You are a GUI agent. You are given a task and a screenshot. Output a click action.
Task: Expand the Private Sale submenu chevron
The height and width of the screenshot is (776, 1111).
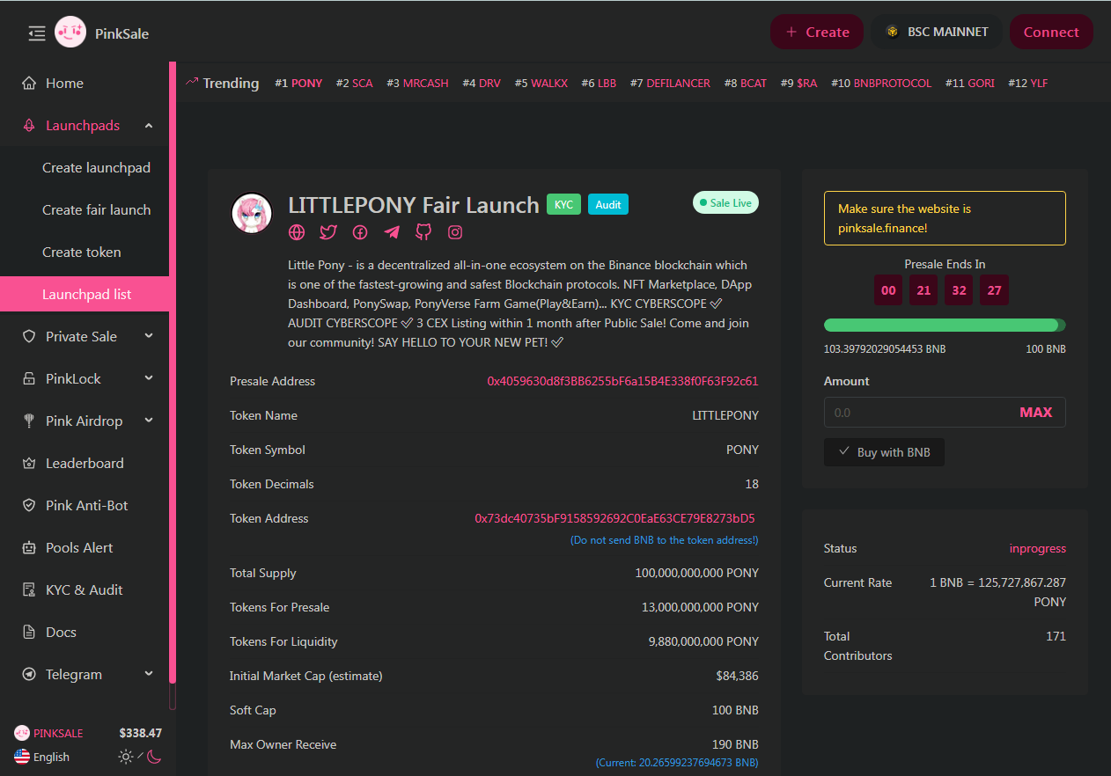click(x=149, y=336)
